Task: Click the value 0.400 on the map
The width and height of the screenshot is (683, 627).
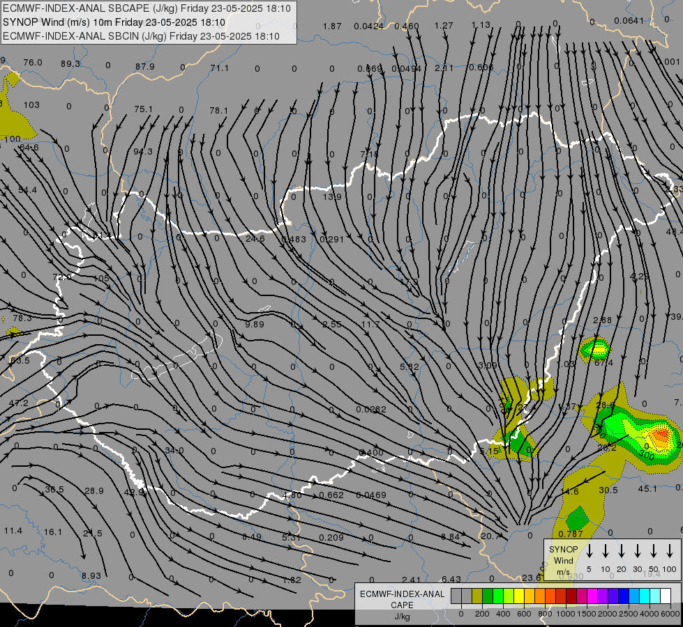Action: (x=371, y=453)
